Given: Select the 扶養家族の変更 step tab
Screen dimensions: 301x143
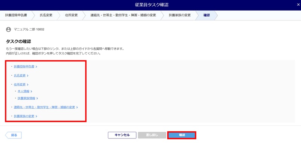Looking at the screenshot, I should (x=180, y=15).
